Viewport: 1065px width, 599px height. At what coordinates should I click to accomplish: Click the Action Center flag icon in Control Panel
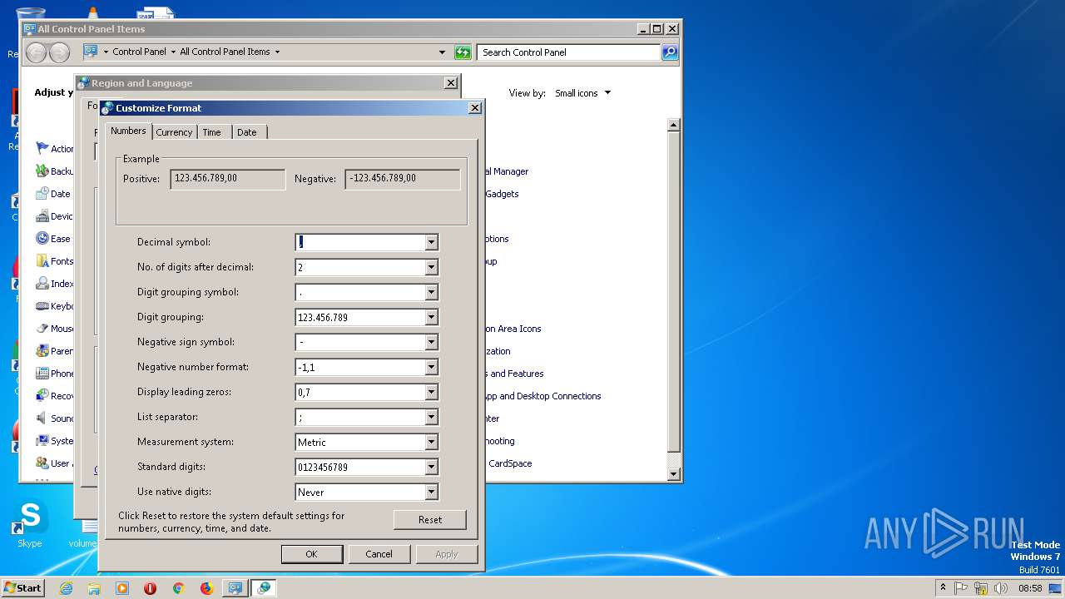[42, 148]
